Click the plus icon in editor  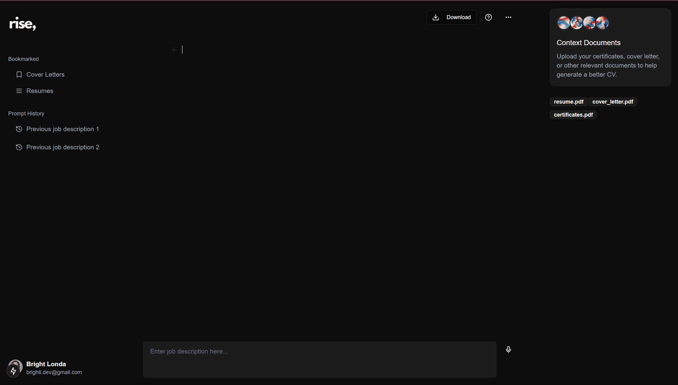tap(174, 50)
